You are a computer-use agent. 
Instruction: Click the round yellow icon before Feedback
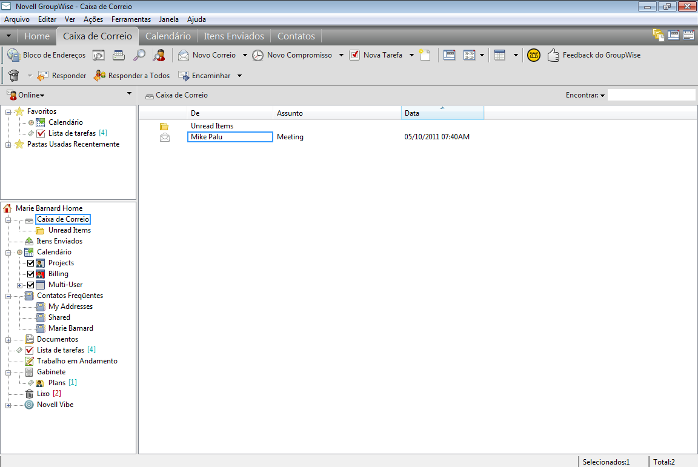[533, 55]
